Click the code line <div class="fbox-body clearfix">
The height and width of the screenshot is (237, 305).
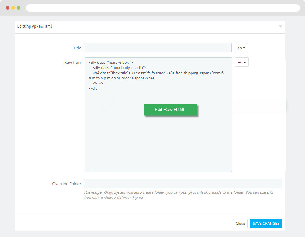coord(120,68)
